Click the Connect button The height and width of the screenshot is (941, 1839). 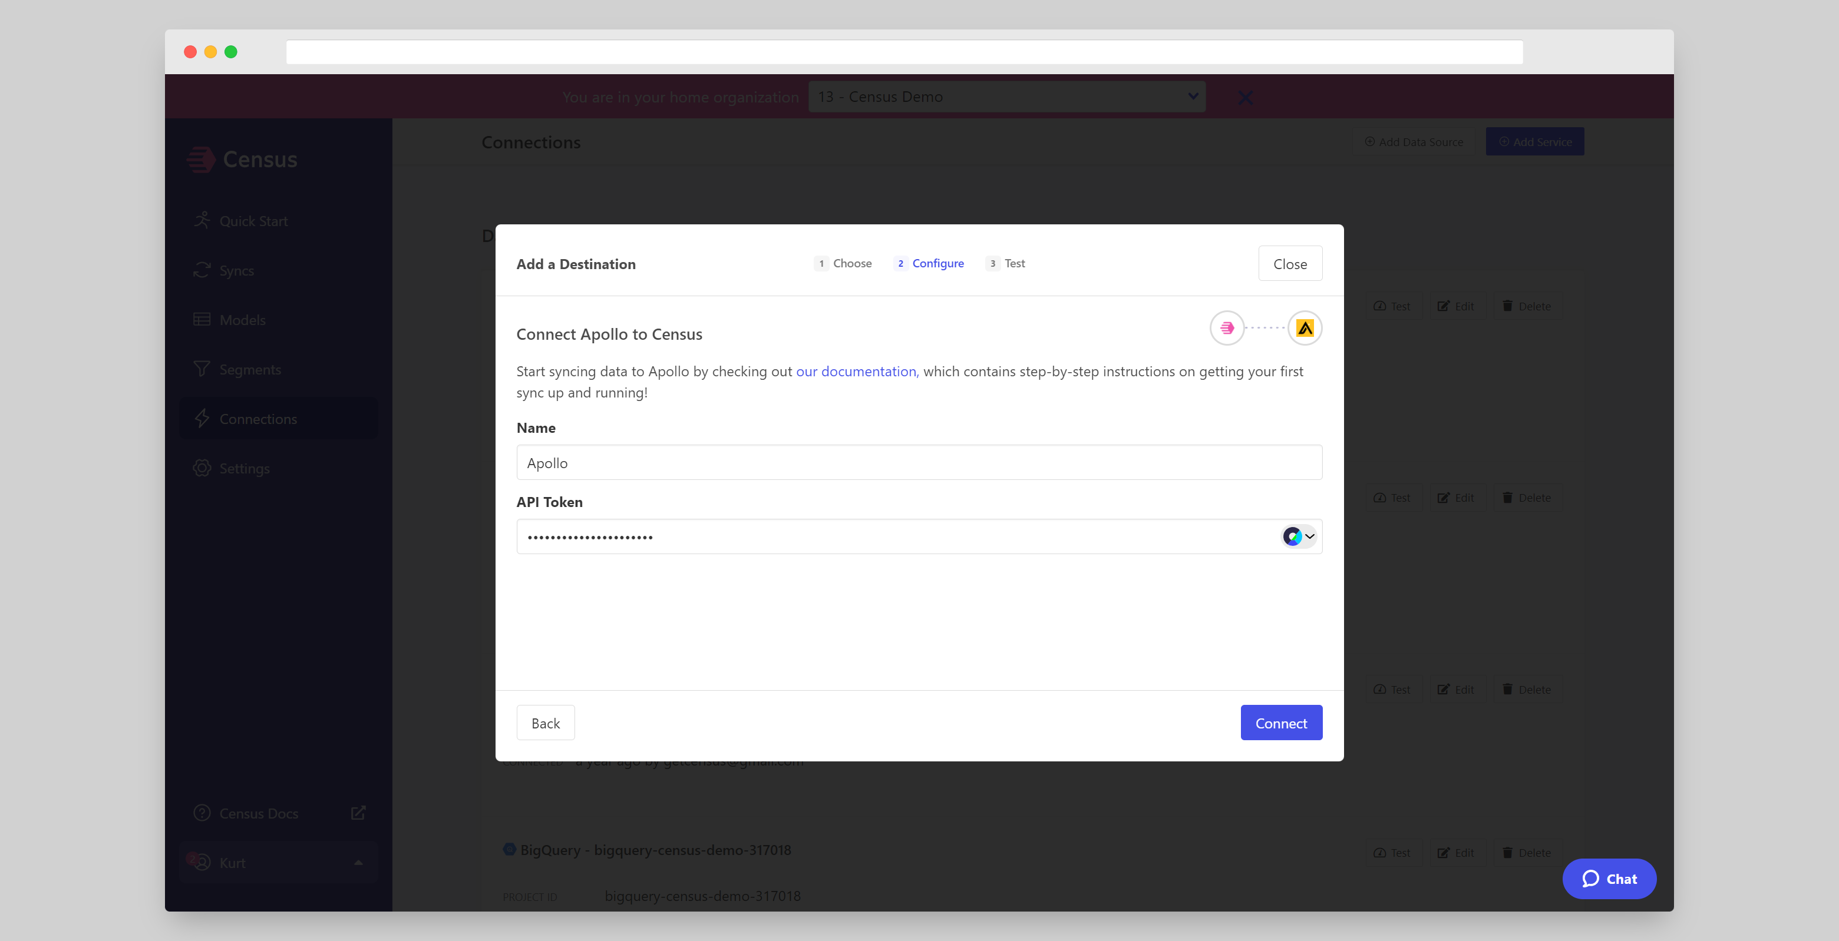coord(1281,723)
